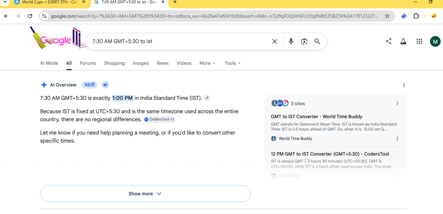443x214 pixels.
Task: Open AI Overview more options menu
Action: [x=404, y=85]
